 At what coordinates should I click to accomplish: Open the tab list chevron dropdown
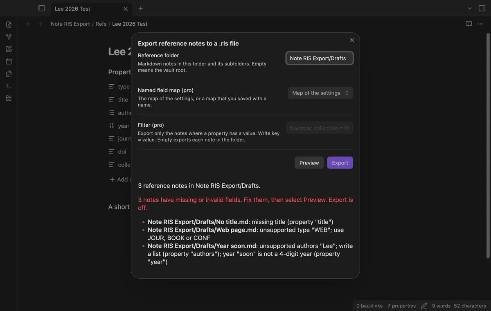470,8
